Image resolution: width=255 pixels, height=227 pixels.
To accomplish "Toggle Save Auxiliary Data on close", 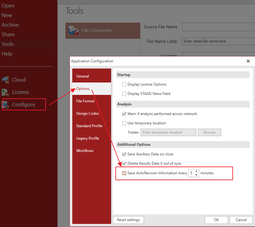I will (x=124, y=154).
